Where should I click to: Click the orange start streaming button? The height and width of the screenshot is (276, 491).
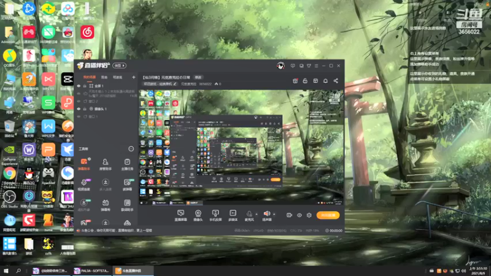tap(328, 215)
